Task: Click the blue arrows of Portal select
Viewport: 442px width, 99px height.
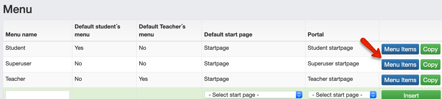Action: [373, 95]
